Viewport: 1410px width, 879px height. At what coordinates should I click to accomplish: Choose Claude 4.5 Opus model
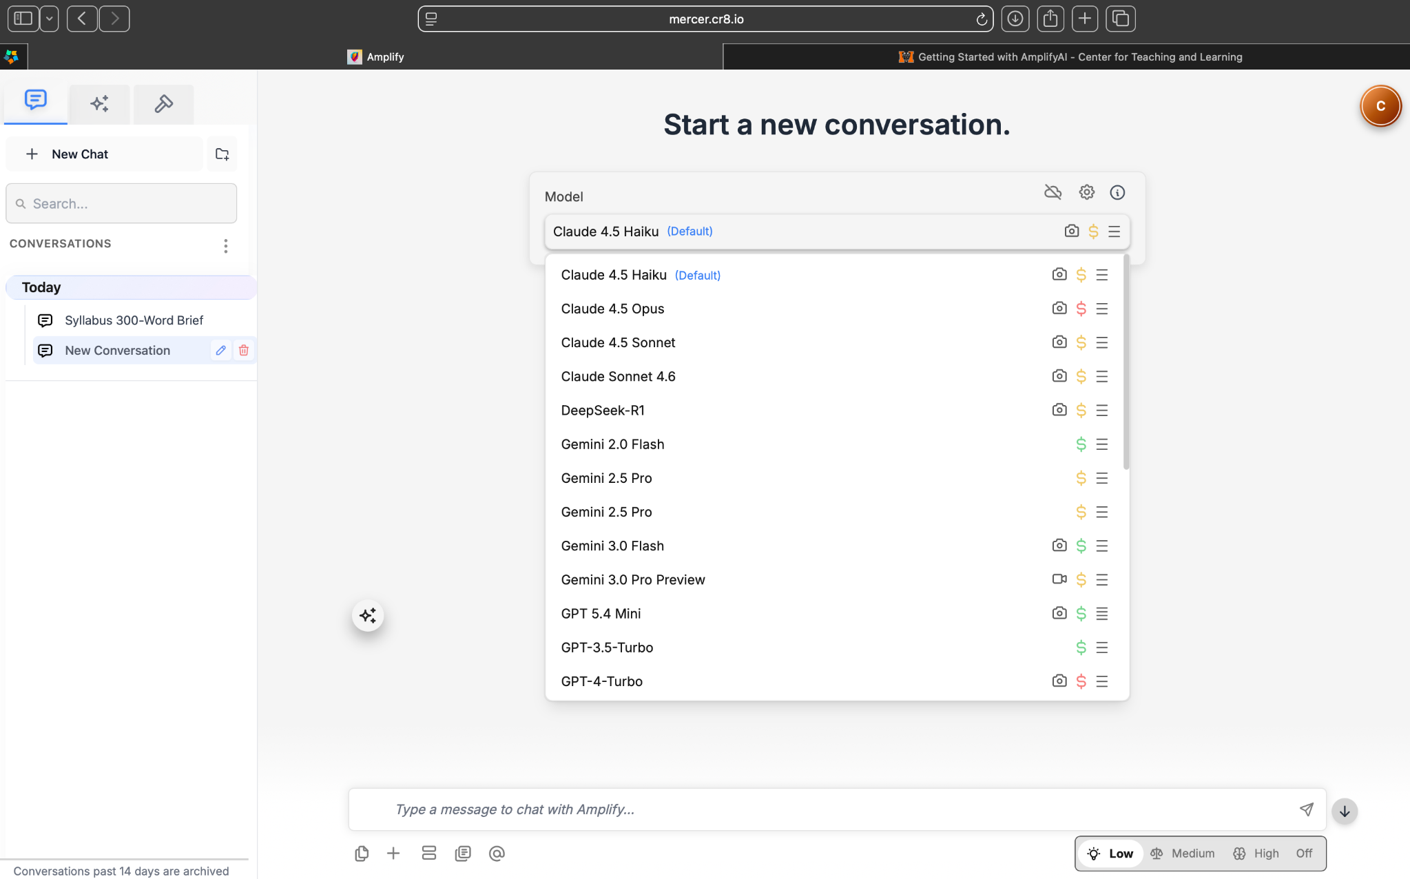point(833,309)
